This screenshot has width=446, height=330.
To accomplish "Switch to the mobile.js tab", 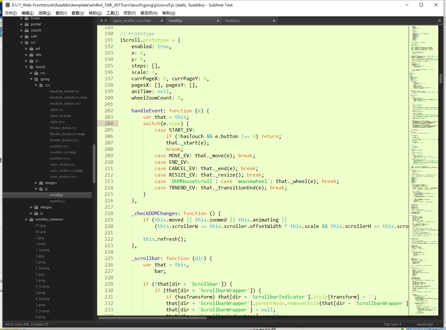I will coord(232,21).
